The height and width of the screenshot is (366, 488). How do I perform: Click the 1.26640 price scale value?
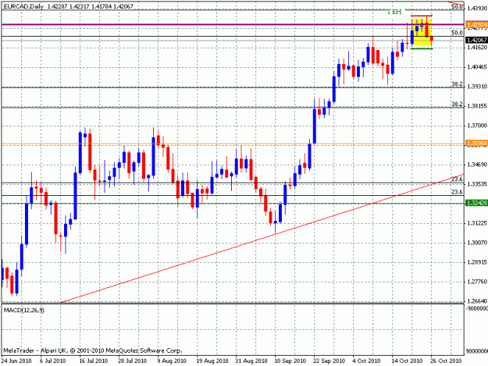[x=477, y=301]
